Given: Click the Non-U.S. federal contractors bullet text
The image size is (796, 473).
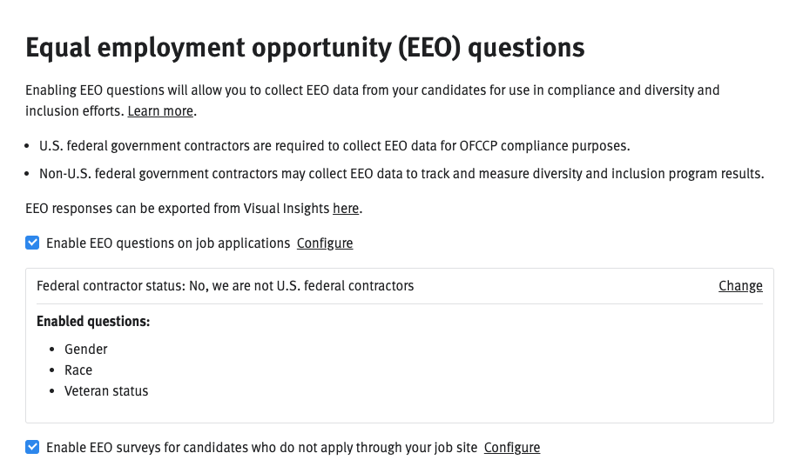Looking at the screenshot, I should [x=401, y=174].
